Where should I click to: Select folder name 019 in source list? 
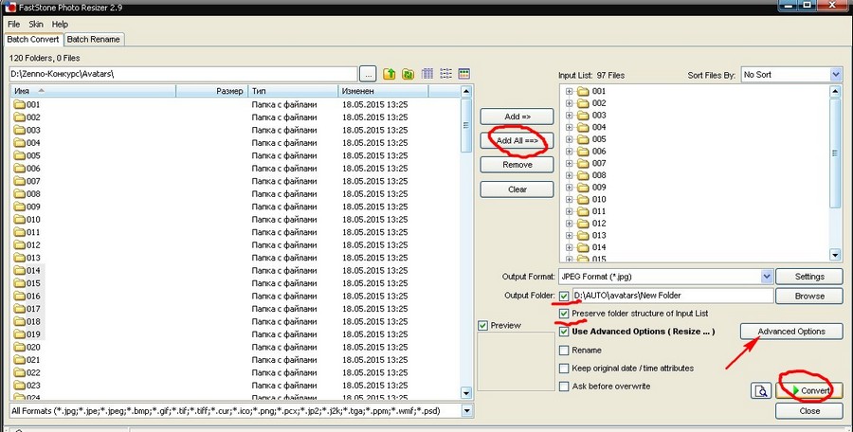pyautogui.click(x=33, y=334)
